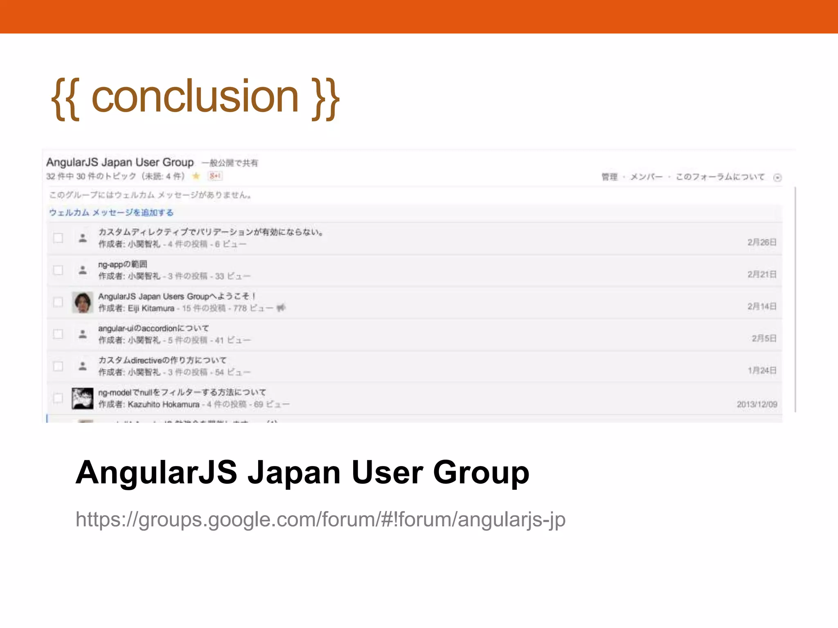838x628 pixels.
Task: Check the カスタムディレクティブでバリデーション topic checkbox
Action: (x=58, y=238)
